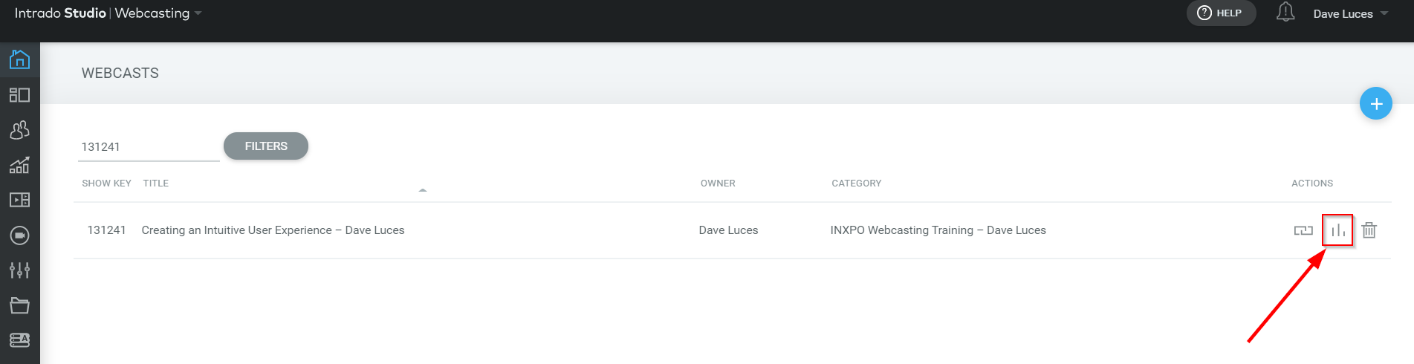
Task: Open the media player layout sidebar icon
Action: 19,200
